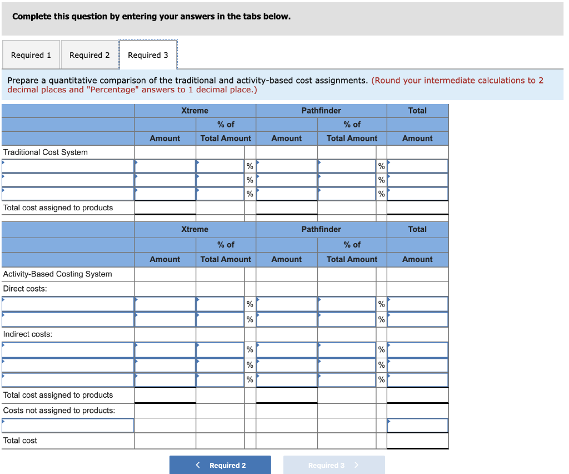Click first Xtreme percentage cell in Traditional section
The width and height of the screenshot is (569, 474).
point(221,166)
